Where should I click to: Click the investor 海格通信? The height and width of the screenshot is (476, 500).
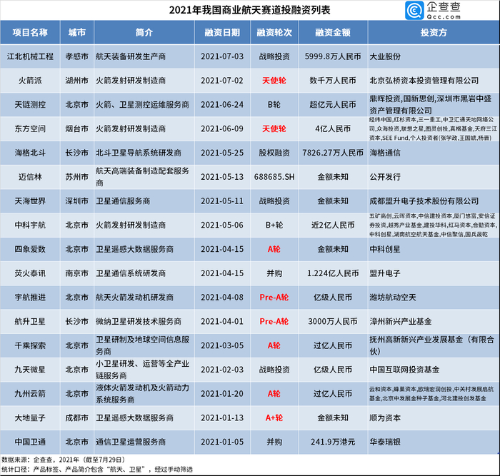[x=385, y=153]
